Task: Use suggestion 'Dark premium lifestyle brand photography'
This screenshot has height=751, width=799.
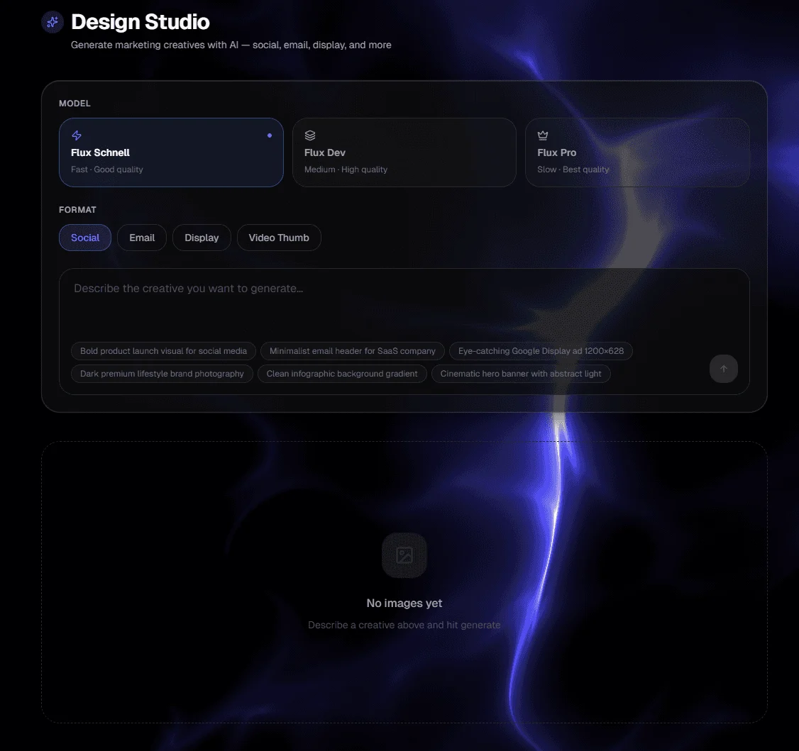Action: pyautogui.click(x=162, y=374)
